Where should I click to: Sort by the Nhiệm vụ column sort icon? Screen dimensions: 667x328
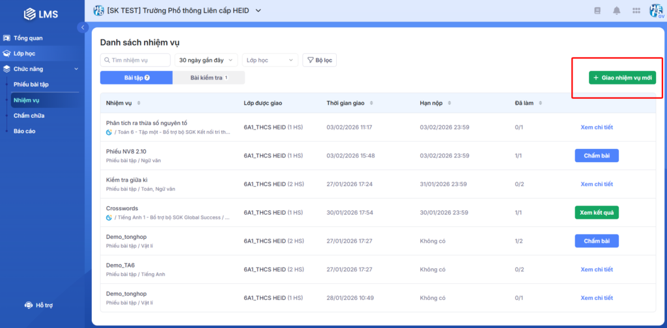(x=139, y=103)
